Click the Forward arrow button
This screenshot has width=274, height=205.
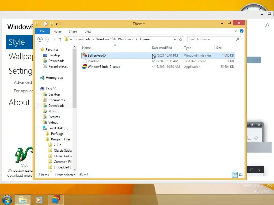coord(48,39)
